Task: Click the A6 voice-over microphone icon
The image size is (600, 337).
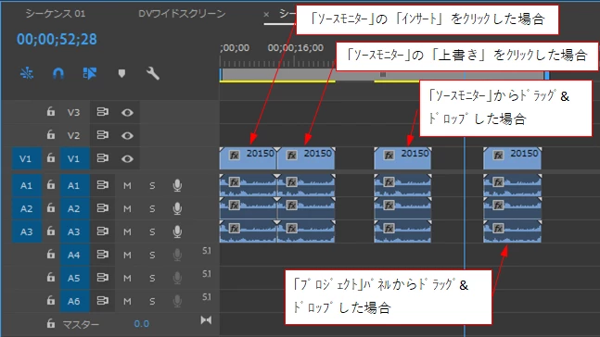Action: point(177,301)
